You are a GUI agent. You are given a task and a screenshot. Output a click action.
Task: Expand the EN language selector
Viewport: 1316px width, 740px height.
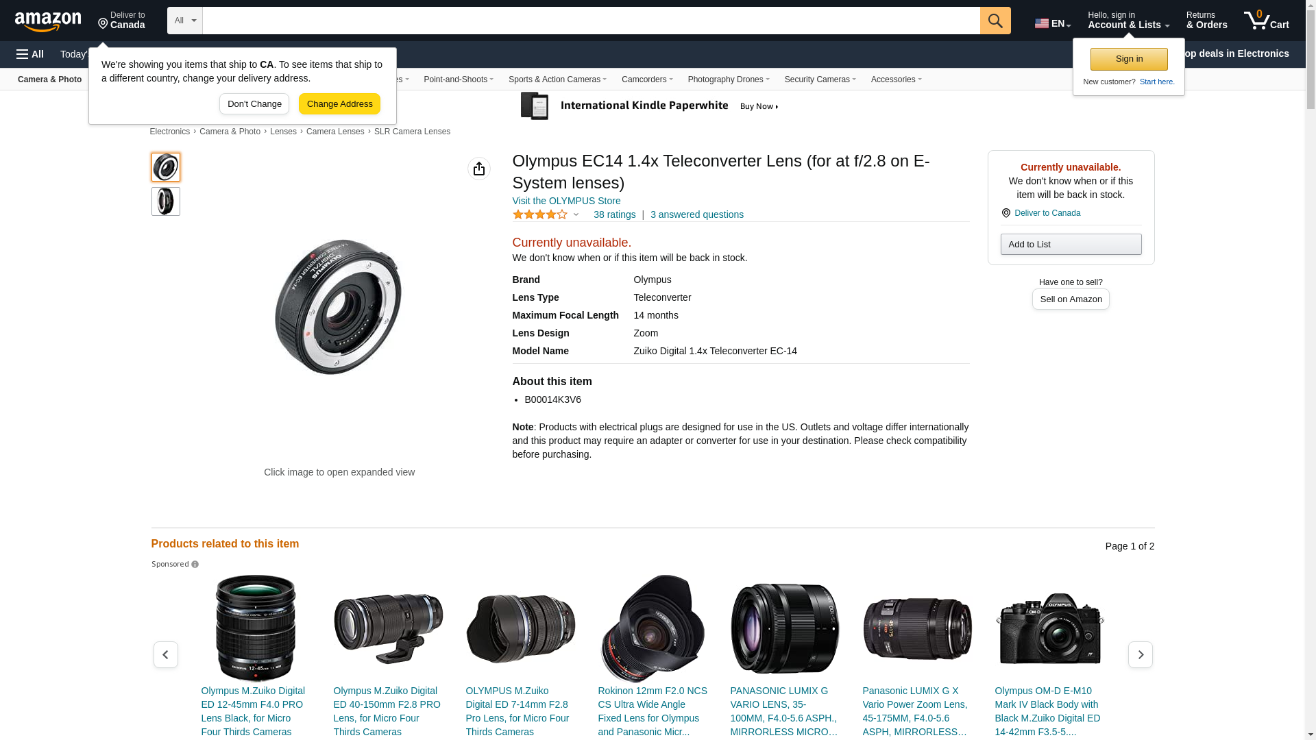click(1052, 23)
